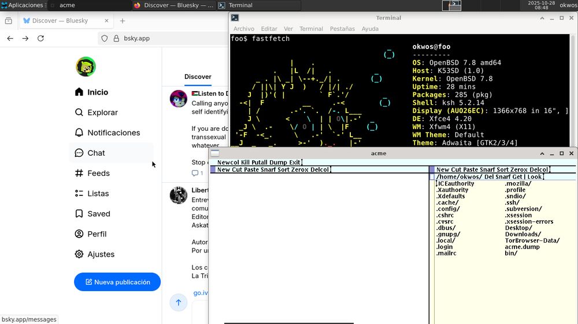The width and height of the screenshot is (578, 324).
Task: Follow the go.iv link in post
Action: coord(201,293)
